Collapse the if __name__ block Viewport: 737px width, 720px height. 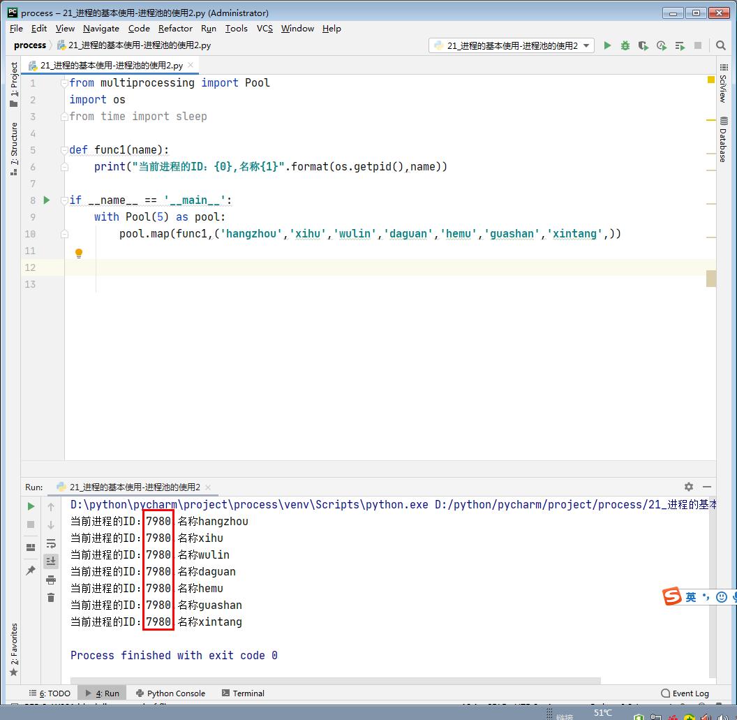(x=64, y=201)
